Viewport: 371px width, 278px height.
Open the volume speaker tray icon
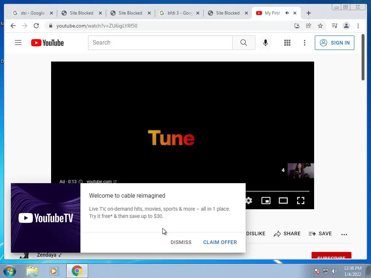click(x=334, y=271)
